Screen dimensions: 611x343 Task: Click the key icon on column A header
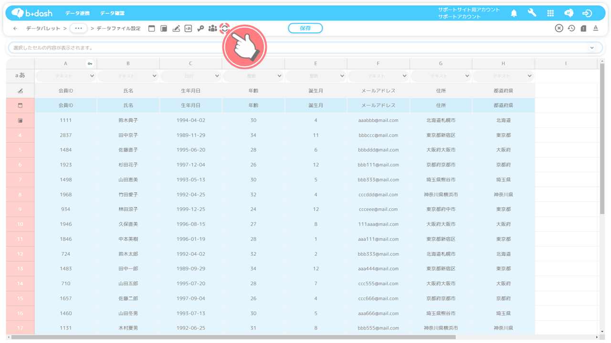coord(90,63)
